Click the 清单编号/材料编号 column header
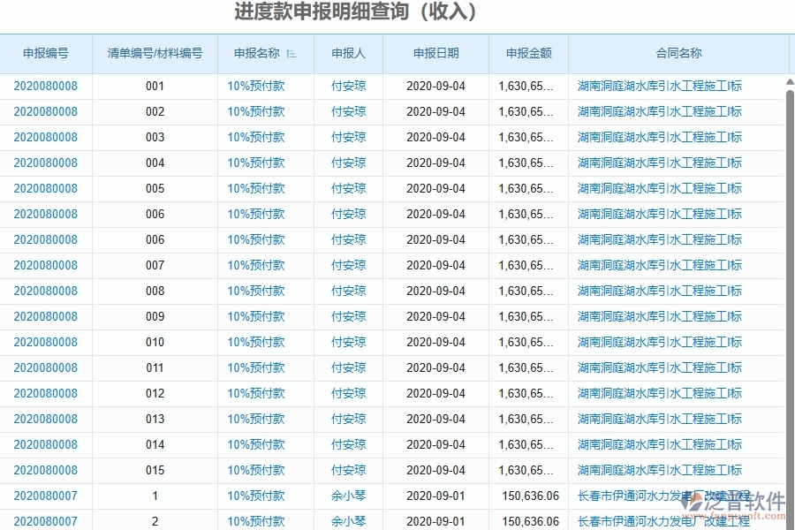 click(154, 53)
